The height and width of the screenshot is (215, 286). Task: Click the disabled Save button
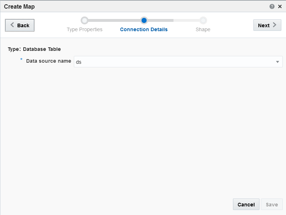tap(272, 204)
